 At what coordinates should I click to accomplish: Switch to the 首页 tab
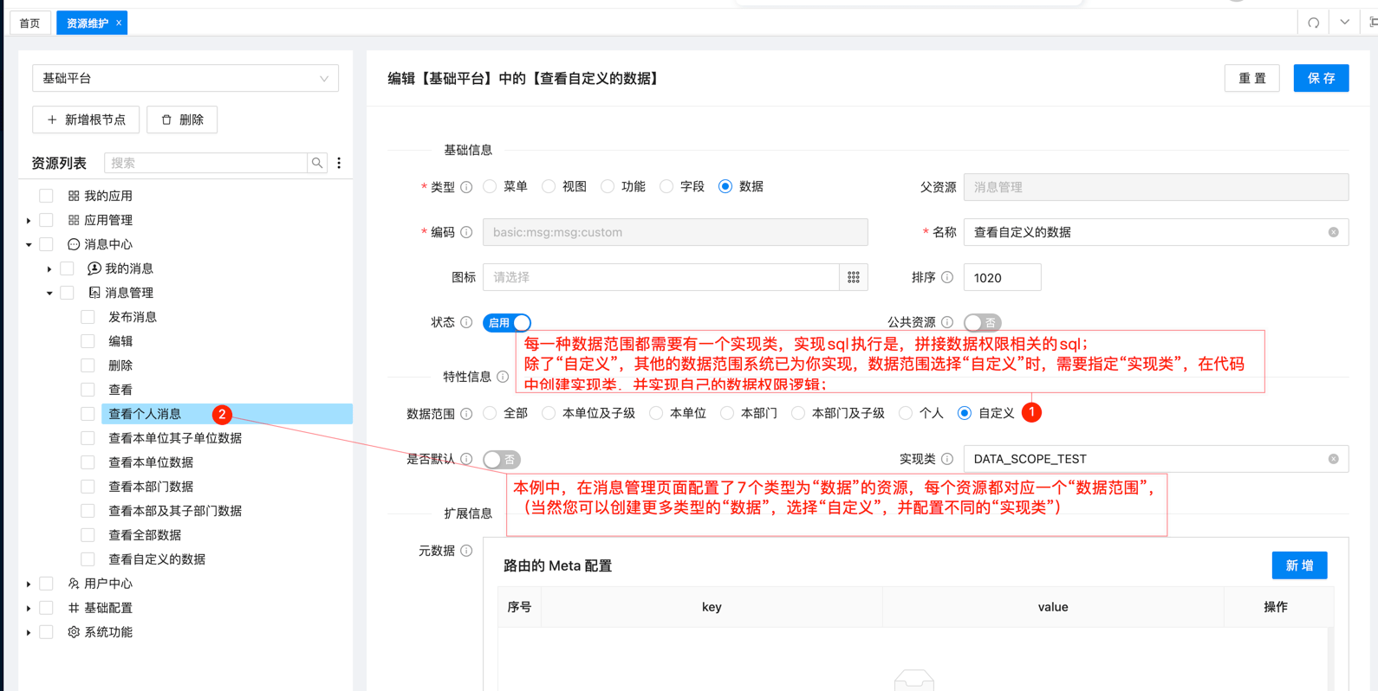(29, 23)
